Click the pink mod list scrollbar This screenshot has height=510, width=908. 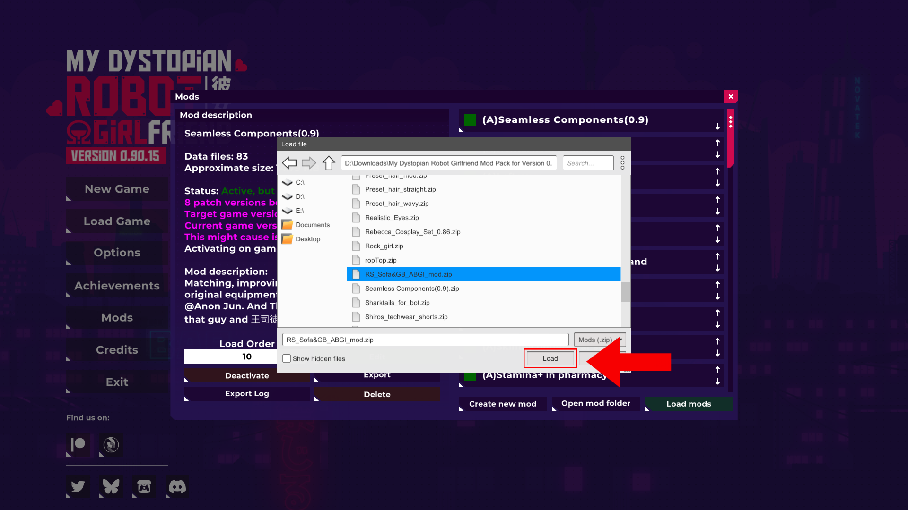[x=730, y=138]
